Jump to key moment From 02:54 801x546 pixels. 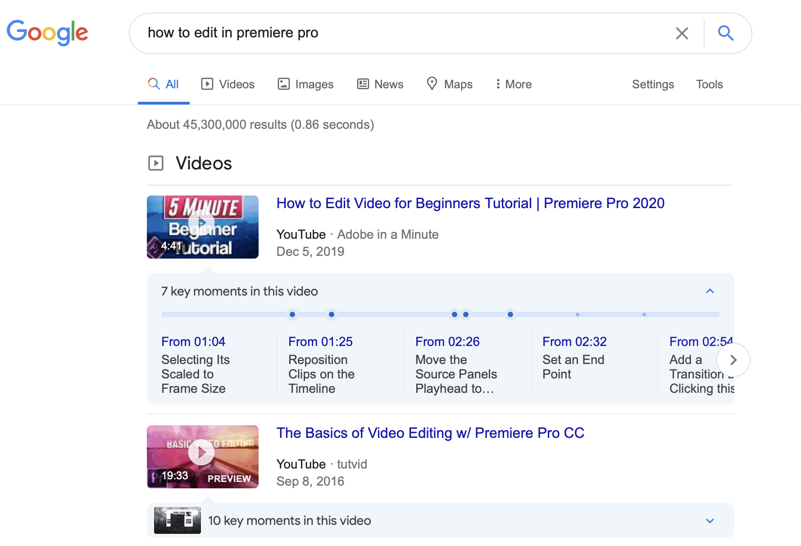tap(701, 342)
